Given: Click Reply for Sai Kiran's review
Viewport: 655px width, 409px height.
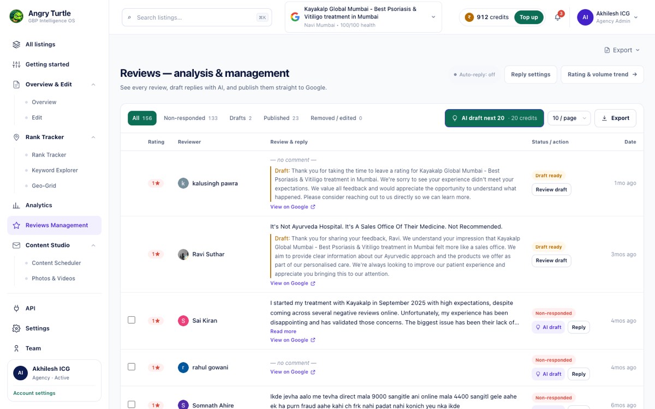Looking at the screenshot, I should tap(579, 328).
